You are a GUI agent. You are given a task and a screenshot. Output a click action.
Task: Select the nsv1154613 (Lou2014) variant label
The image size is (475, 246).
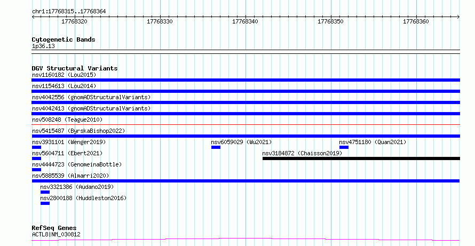coord(64,86)
